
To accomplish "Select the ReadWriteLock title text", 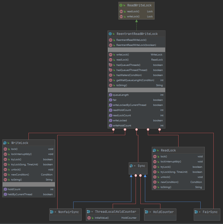I will [x=139, y=5].
